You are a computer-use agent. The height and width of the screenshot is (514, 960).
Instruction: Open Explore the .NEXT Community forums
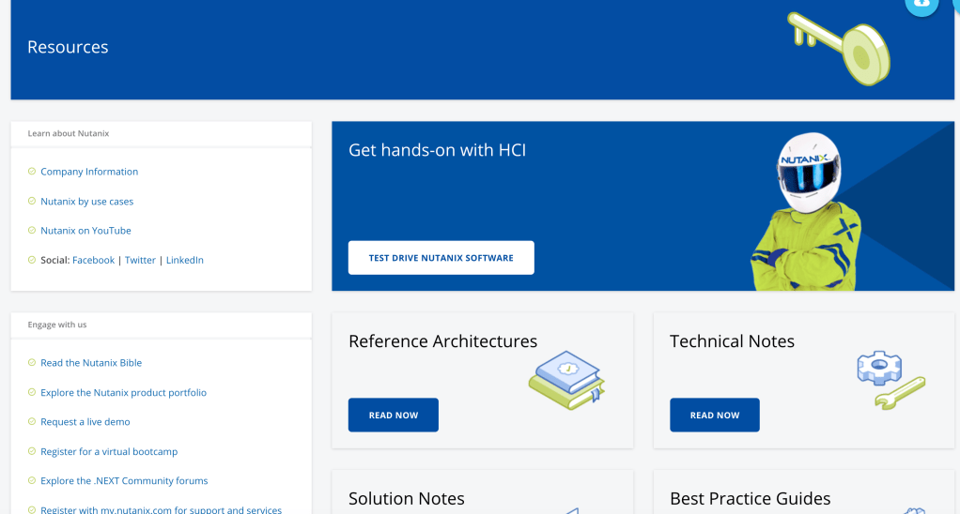[x=124, y=481]
